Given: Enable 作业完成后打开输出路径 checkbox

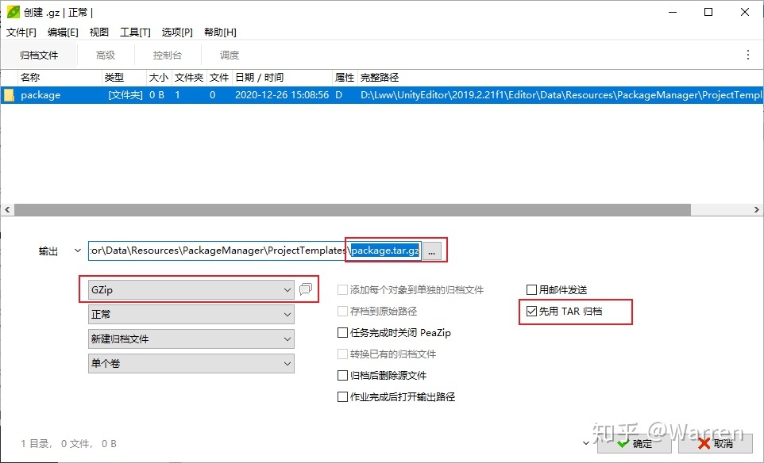Looking at the screenshot, I should click(342, 397).
